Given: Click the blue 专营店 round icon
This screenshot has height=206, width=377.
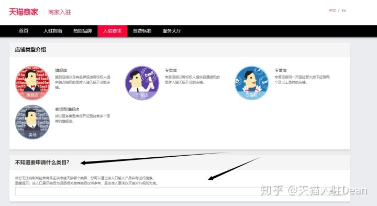Looking at the screenshot, I should (252, 83).
